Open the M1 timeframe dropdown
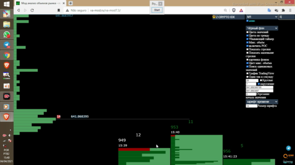This screenshot has height=165, width=295. (262, 17)
